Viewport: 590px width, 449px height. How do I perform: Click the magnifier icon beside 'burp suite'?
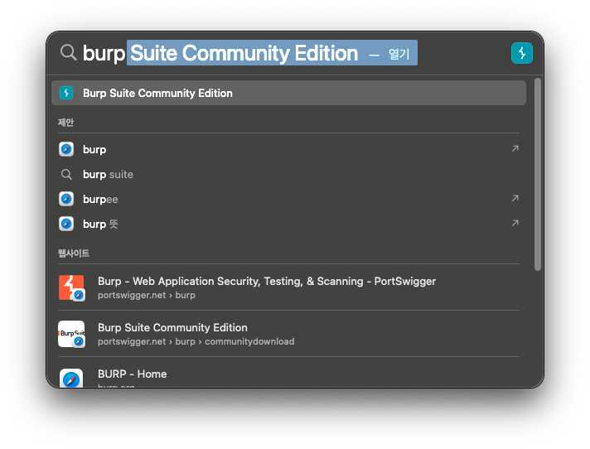tap(66, 175)
